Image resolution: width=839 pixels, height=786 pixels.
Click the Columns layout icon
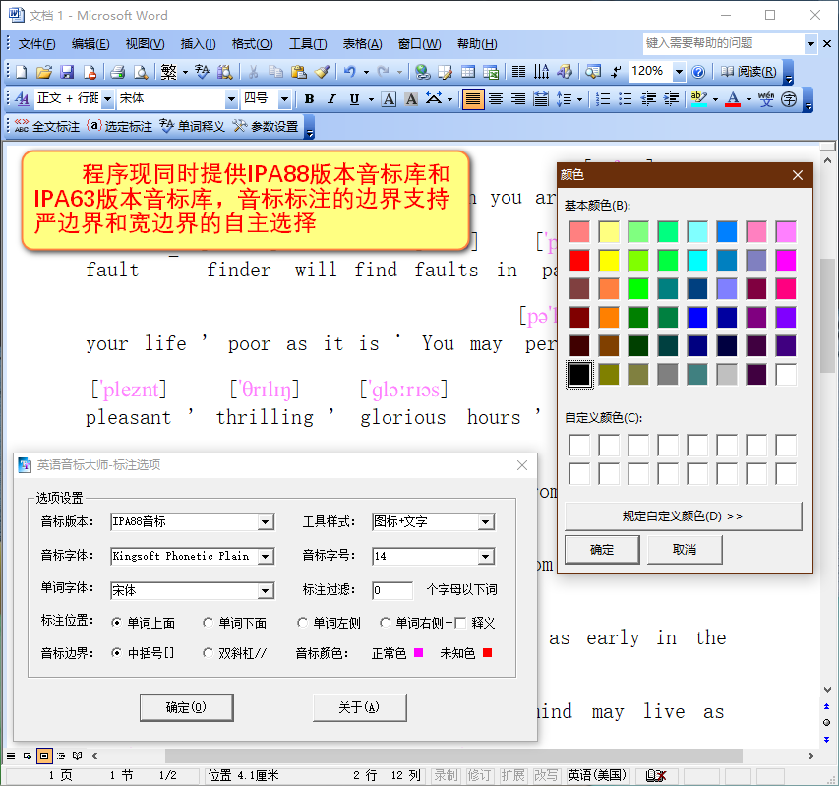(x=518, y=72)
